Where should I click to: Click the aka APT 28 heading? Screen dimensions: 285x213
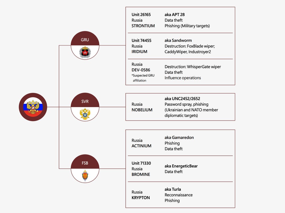[175, 15]
